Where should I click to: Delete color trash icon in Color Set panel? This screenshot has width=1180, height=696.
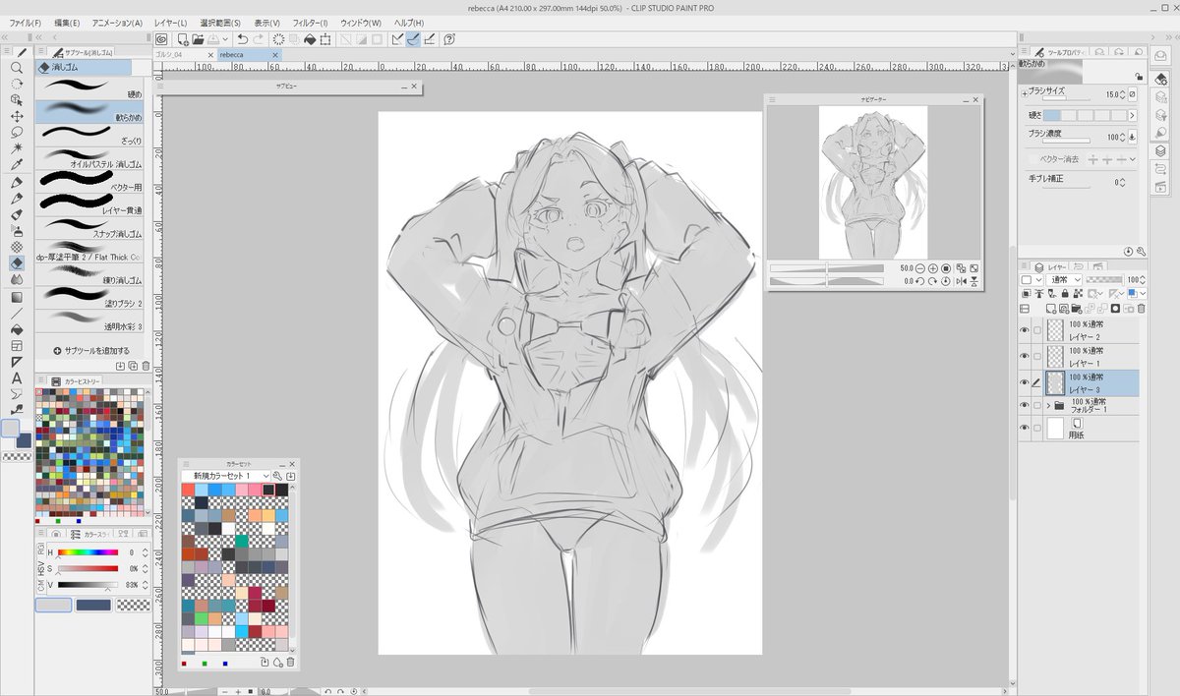click(x=291, y=663)
